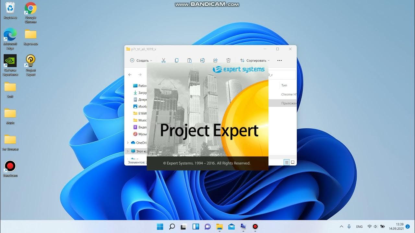Open Widgets on the taskbar
The image size is (415, 233).
coord(196,227)
